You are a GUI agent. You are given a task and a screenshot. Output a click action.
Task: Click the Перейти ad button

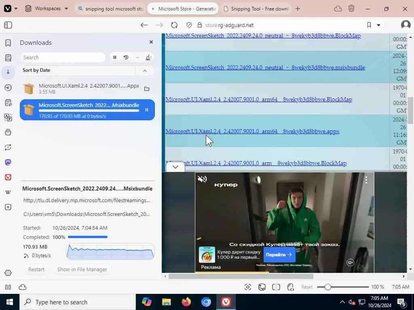point(279,255)
